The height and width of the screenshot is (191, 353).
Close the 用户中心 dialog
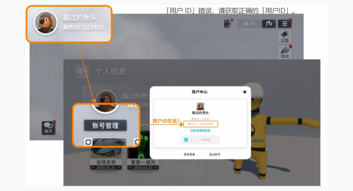[x=245, y=92]
